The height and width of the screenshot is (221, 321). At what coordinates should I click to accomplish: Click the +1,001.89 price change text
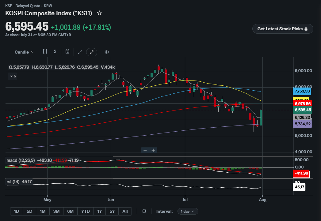click(x=66, y=27)
